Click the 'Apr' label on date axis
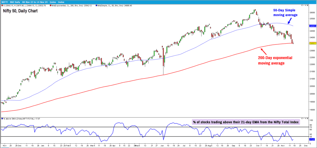Screen dimensions: 317x148 point(113,146)
